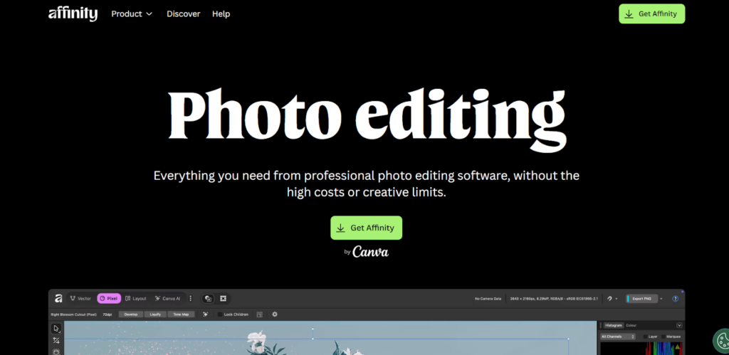Click the cookie preferences floating icon
The height and width of the screenshot is (355, 729).
tap(720, 341)
